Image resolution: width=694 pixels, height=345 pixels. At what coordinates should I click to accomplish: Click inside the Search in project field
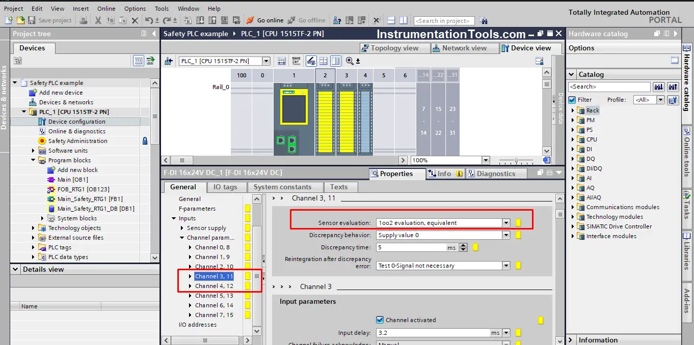[x=444, y=21]
